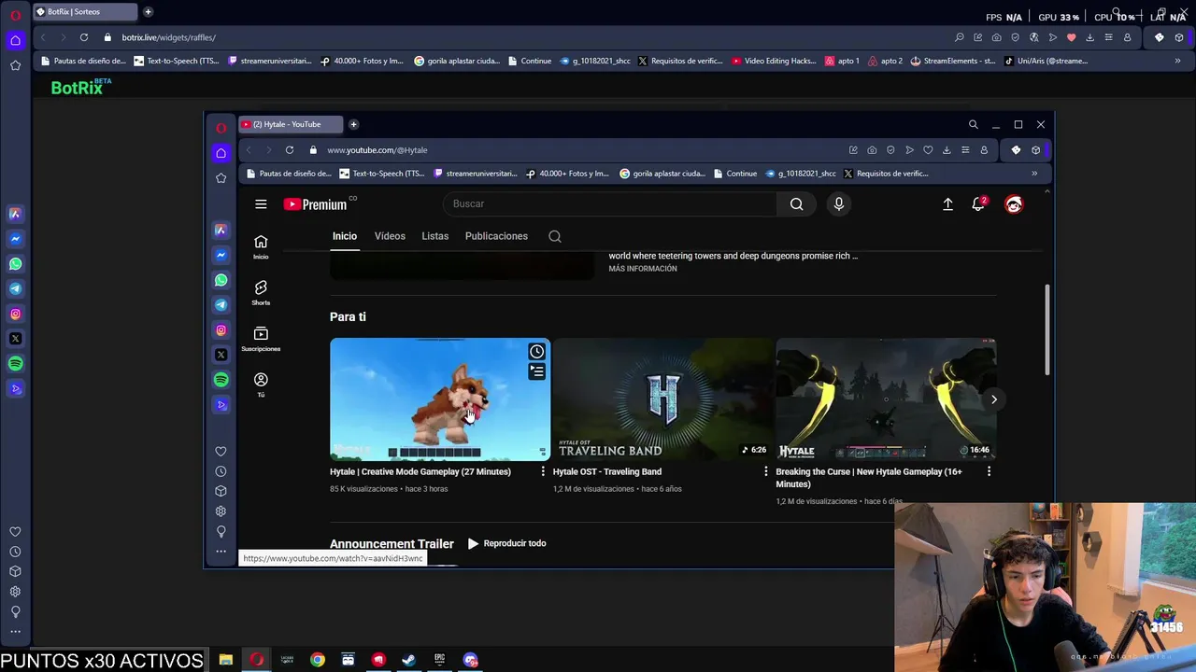Open more options for Creative Mode video

(543, 471)
